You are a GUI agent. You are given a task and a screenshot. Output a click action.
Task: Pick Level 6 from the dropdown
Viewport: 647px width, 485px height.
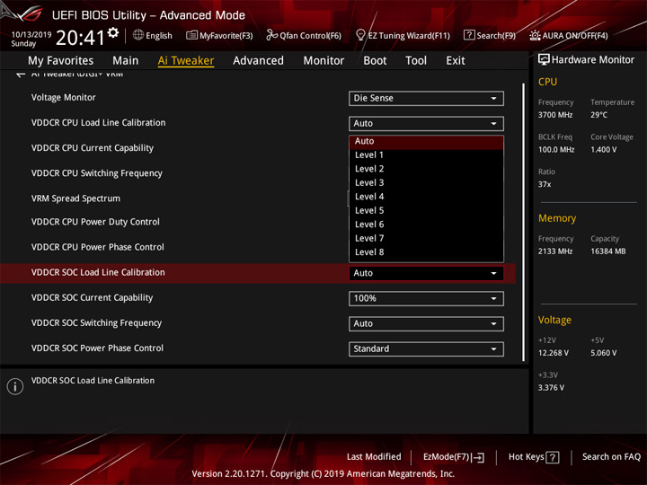(x=426, y=225)
